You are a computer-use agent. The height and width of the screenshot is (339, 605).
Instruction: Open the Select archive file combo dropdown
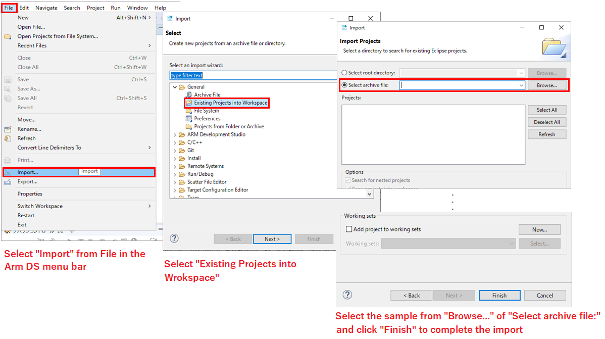(x=521, y=85)
